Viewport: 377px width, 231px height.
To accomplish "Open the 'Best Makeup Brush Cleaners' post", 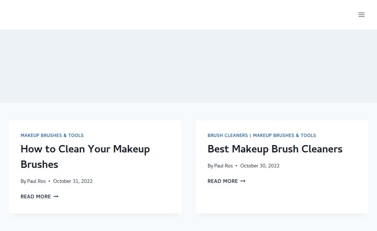I will click(275, 149).
